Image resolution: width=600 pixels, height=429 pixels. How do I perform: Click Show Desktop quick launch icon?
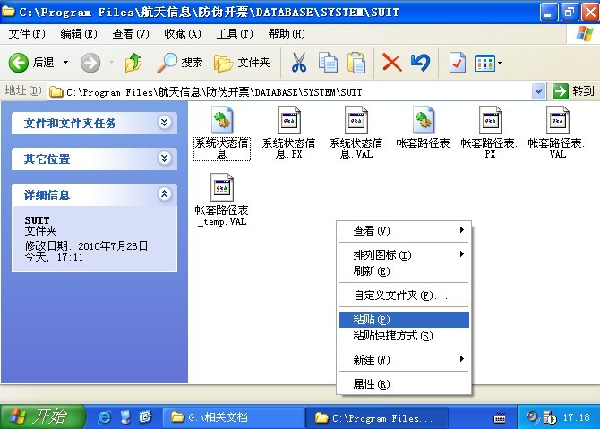click(125, 416)
